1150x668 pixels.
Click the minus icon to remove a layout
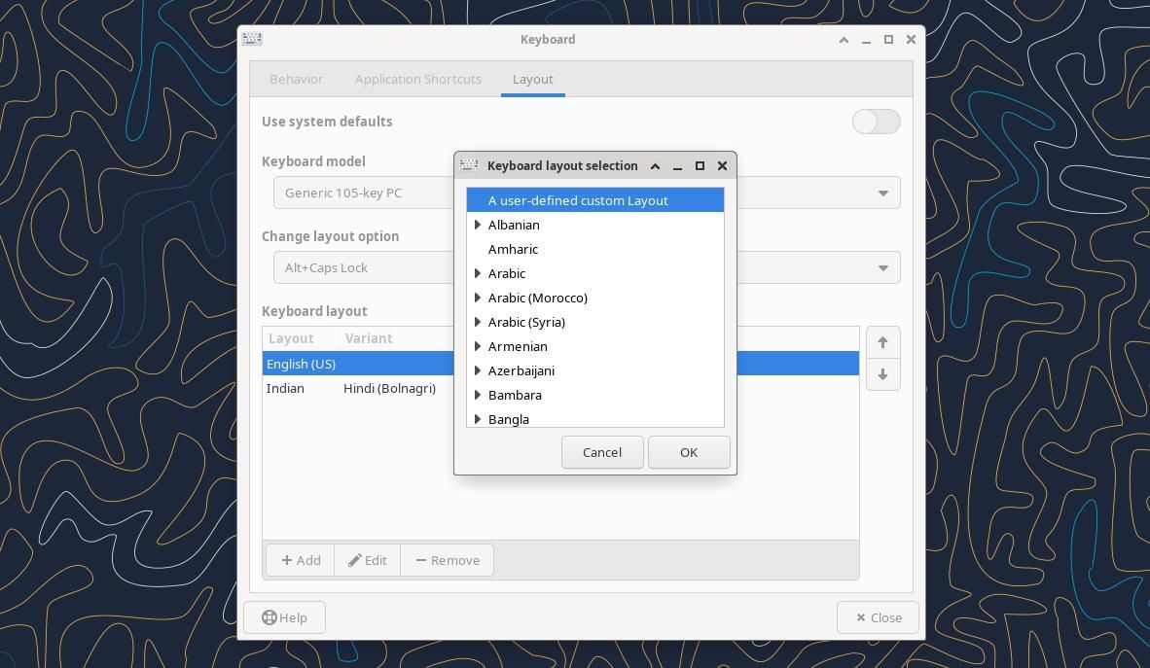point(421,560)
